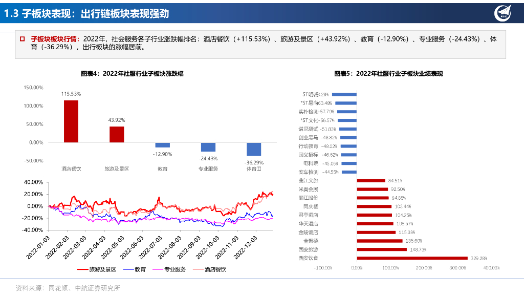524x295 pixels.
Task: Click the 全聚德 bar labeled 135.60%
Action: pyautogui.click(x=380, y=241)
